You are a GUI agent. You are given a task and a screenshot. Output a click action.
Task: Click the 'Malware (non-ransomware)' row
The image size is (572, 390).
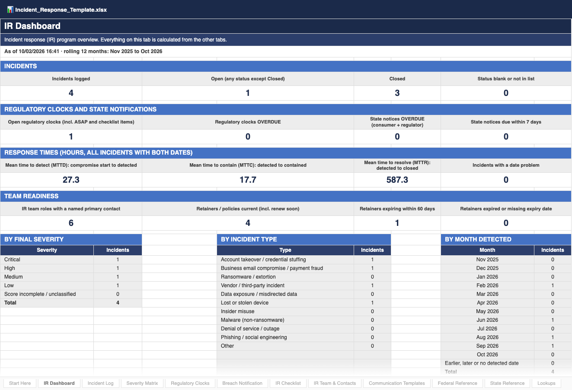[304, 320]
